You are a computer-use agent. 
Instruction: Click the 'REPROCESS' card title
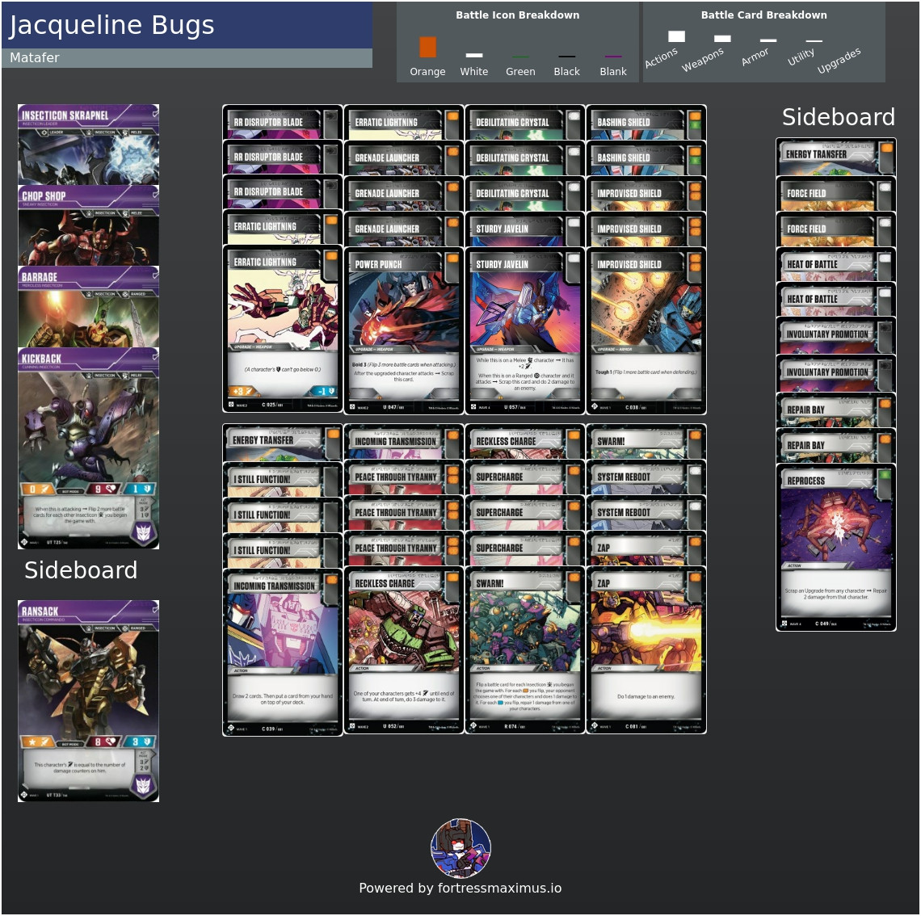tap(806, 481)
